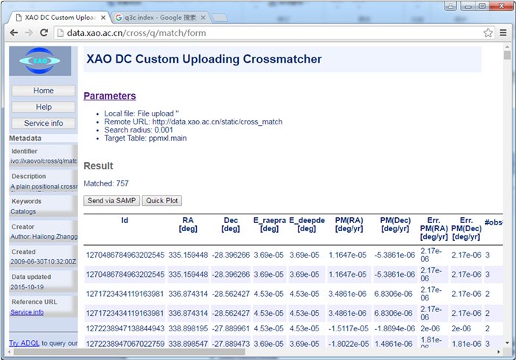This screenshot has height=360, width=516.
Task: Close the XAO DC Custom Upload tab
Action: click(101, 16)
